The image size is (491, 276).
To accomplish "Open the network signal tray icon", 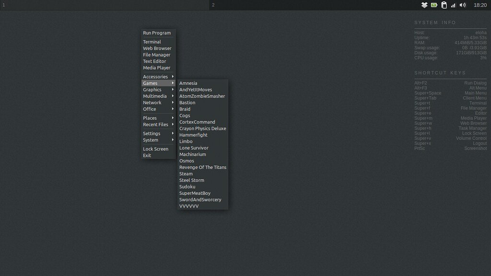I will (x=453, y=5).
